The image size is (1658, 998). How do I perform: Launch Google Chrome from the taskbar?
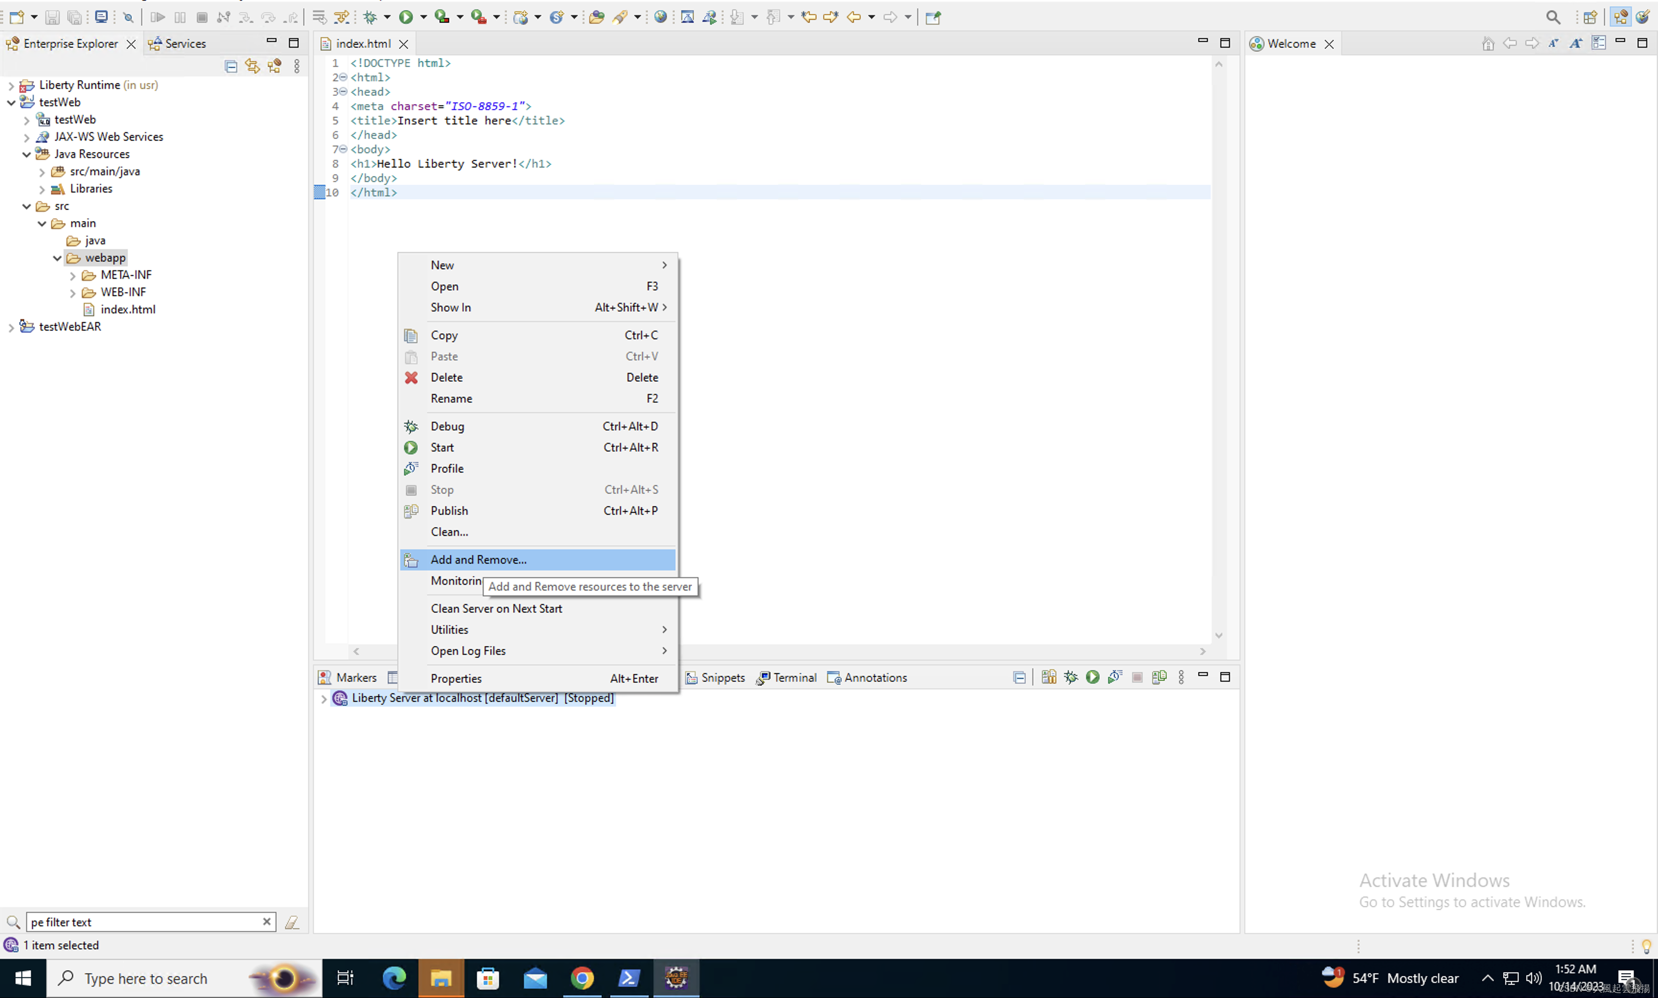(x=582, y=978)
